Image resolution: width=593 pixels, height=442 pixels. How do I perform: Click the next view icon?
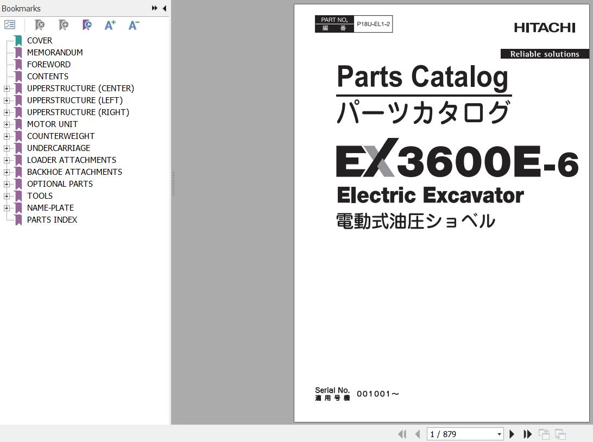[x=560, y=434]
